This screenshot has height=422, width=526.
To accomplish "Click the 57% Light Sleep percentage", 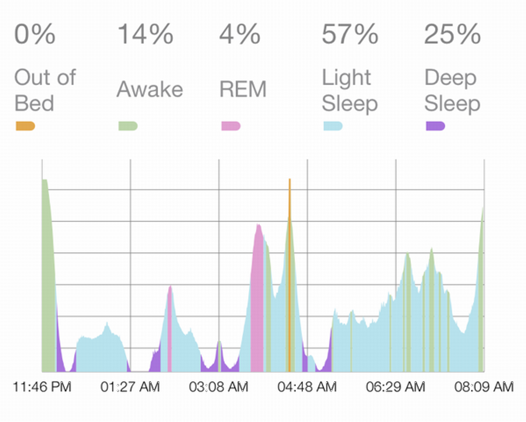I will coord(350,34).
